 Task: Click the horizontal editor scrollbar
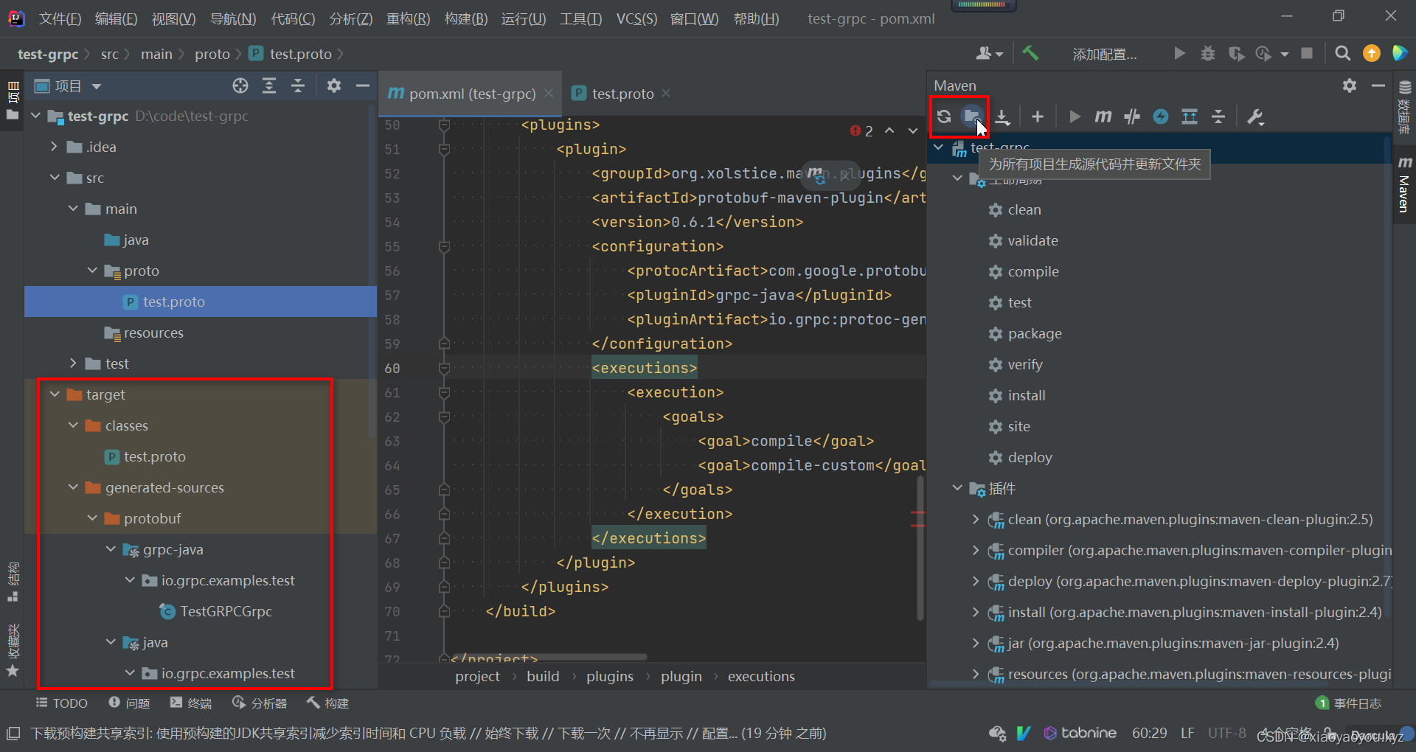(x=548, y=656)
